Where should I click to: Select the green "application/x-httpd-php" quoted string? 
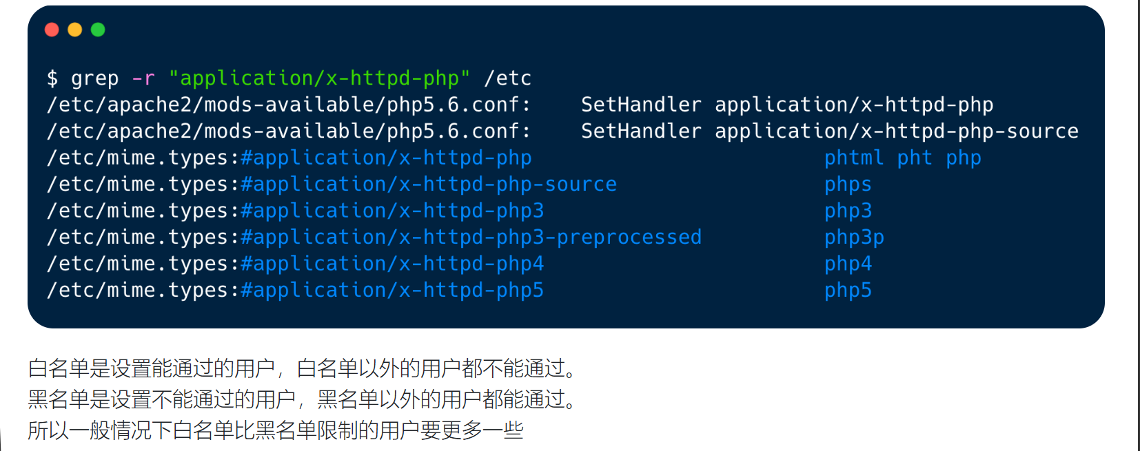point(320,78)
